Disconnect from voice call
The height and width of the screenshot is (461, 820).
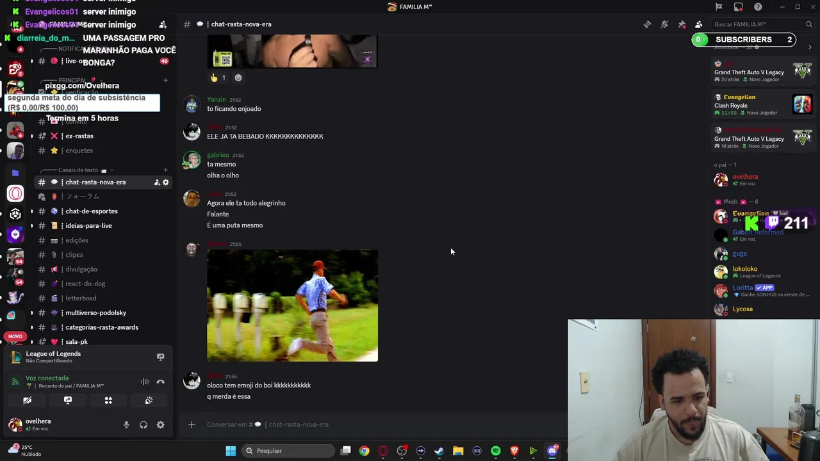[x=161, y=382]
